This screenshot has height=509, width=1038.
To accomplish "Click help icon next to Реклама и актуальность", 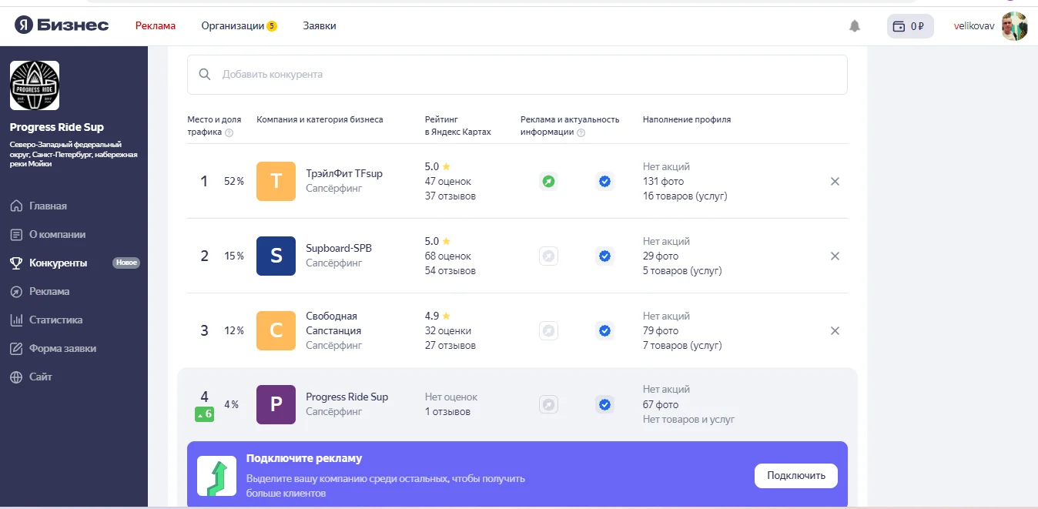I will click(581, 132).
